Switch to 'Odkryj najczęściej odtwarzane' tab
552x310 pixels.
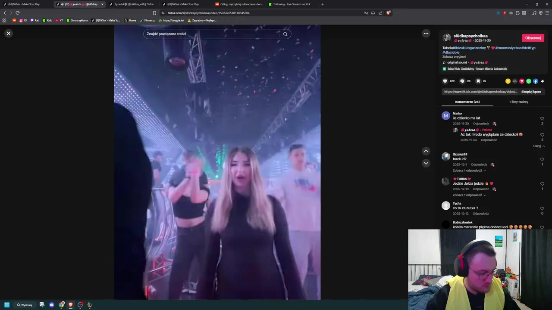[x=238, y=4]
